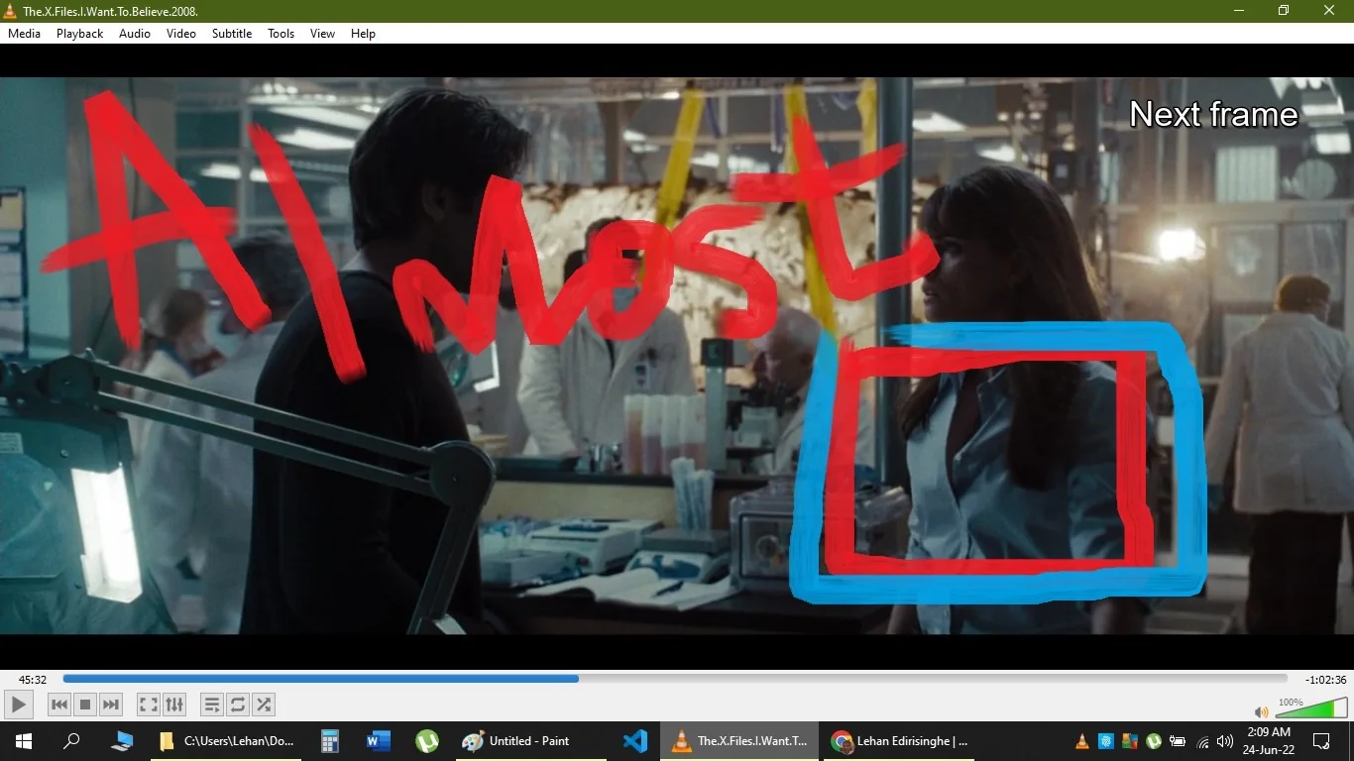
Task: Open system volume tray icon
Action: [1225, 741]
